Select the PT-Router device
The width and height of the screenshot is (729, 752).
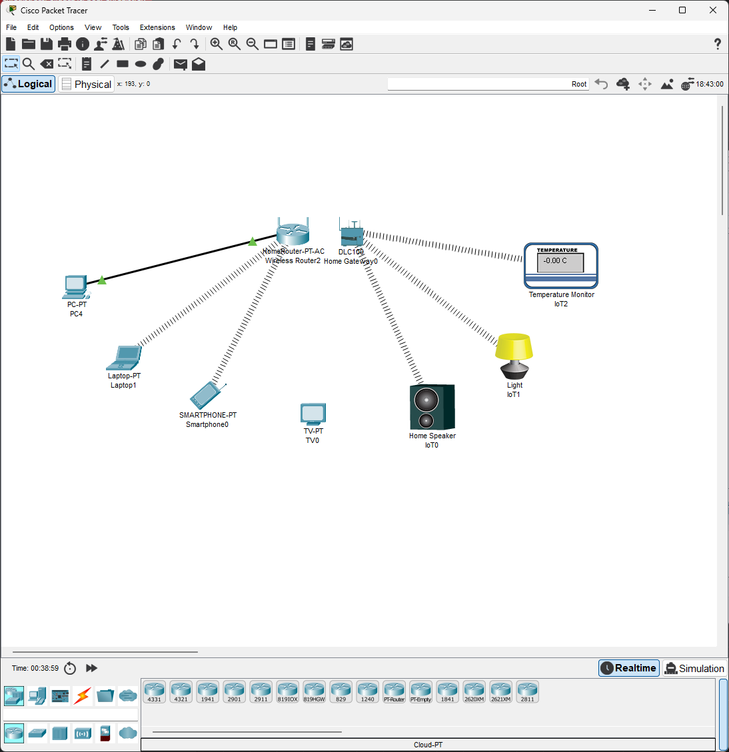(x=394, y=691)
